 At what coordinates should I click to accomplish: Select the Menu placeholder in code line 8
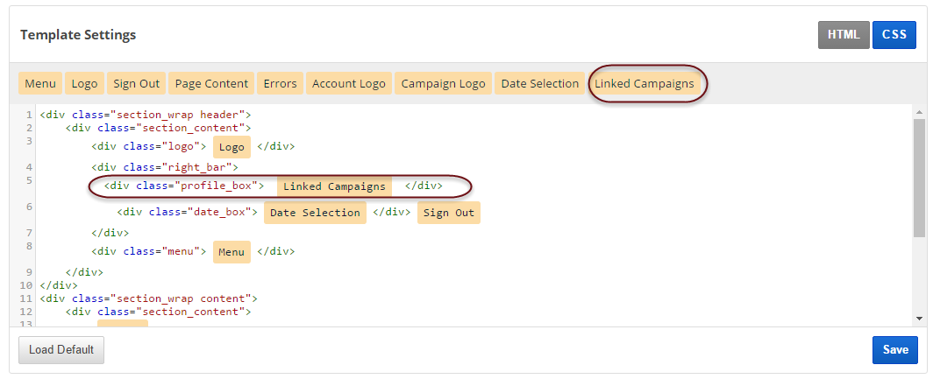tap(231, 252)
